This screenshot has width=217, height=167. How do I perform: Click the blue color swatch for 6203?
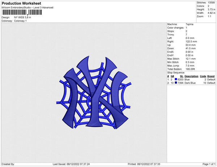pos(176,79)
